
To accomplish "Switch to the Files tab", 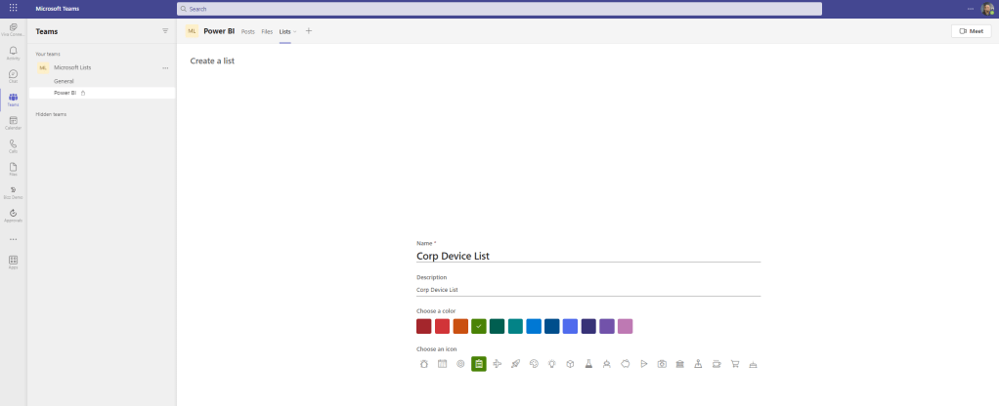I will pyautogui.click(x=267, y=31).
